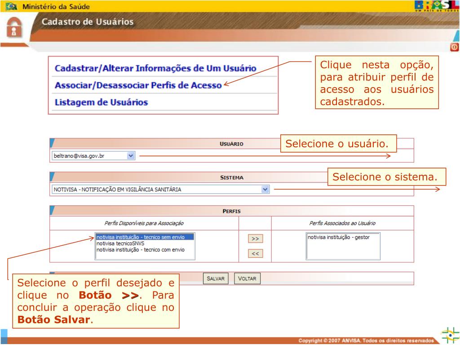Select associated profile 'notivisa instituição - gestor'
Screen dimensions: 460x345
(339, 237)
